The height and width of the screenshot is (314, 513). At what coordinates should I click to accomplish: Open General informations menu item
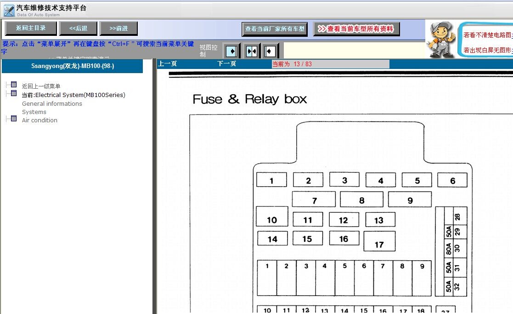coord(52,103)
